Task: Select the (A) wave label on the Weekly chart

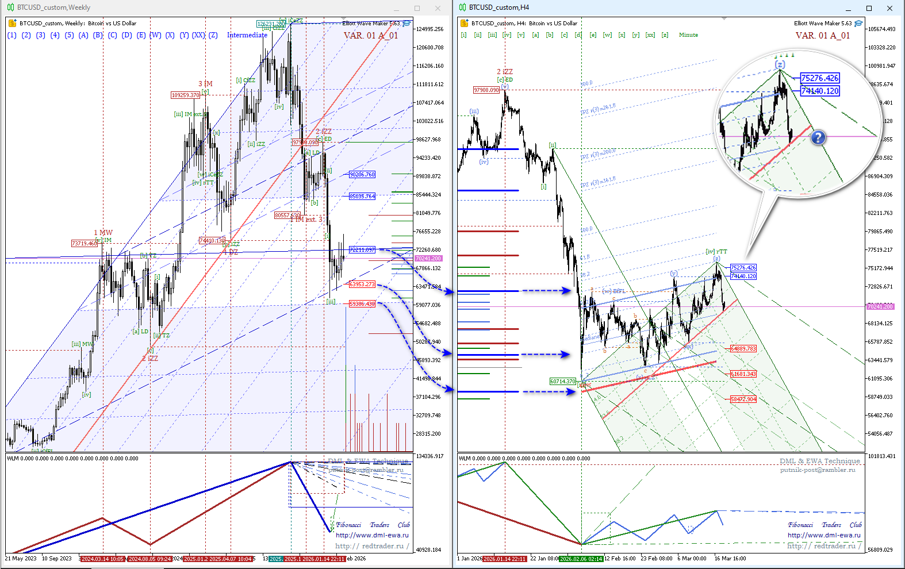Action: click(x=83, y=35)
